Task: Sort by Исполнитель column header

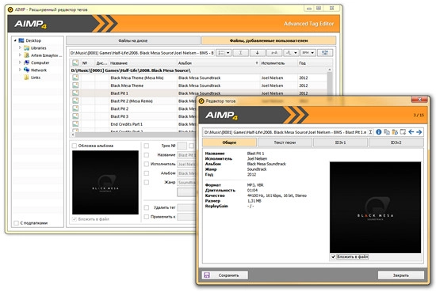Action: coord(278,63)
